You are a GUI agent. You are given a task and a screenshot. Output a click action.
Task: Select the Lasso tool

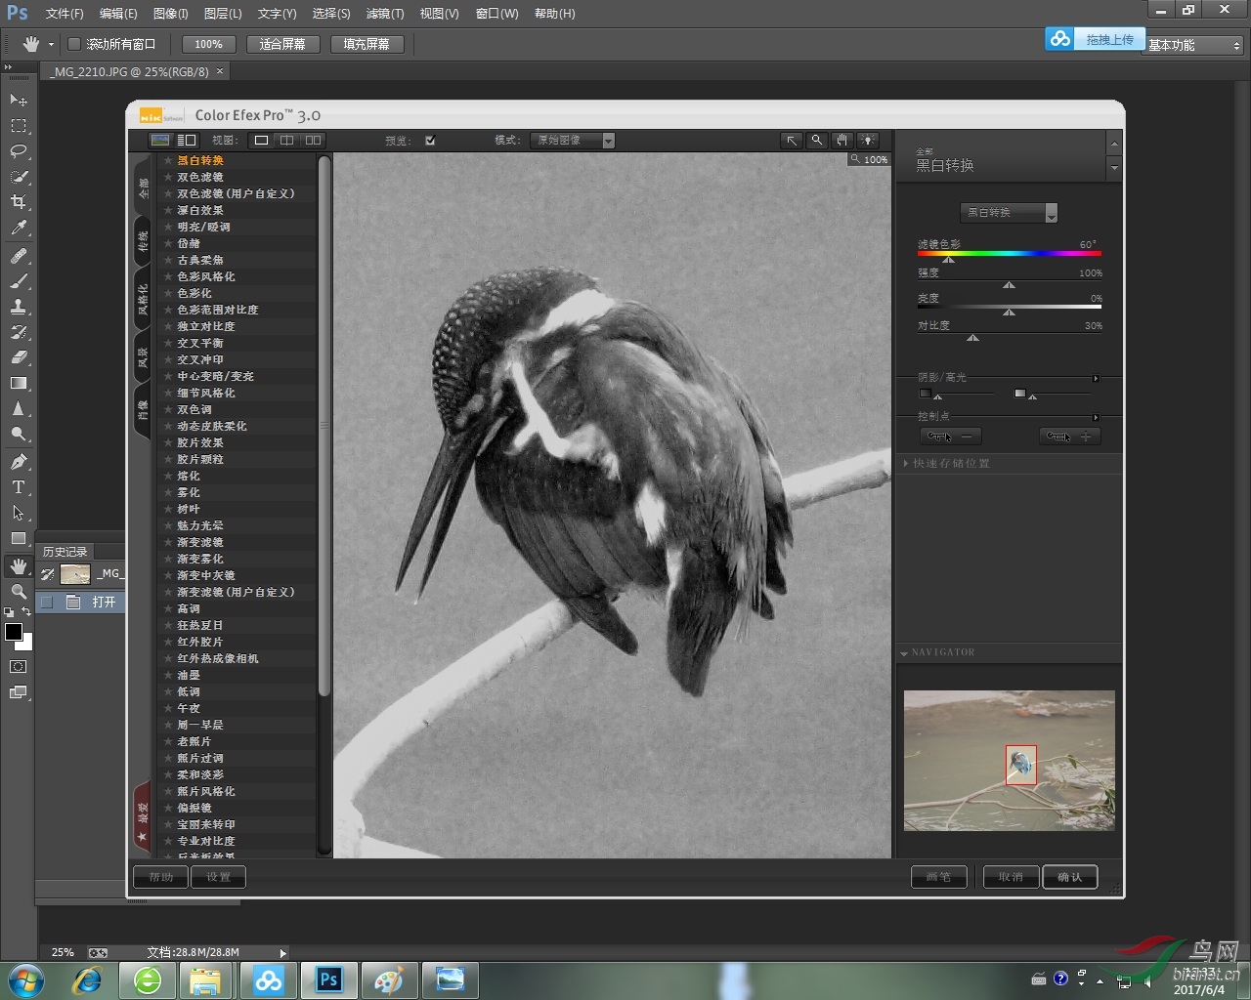19,151
